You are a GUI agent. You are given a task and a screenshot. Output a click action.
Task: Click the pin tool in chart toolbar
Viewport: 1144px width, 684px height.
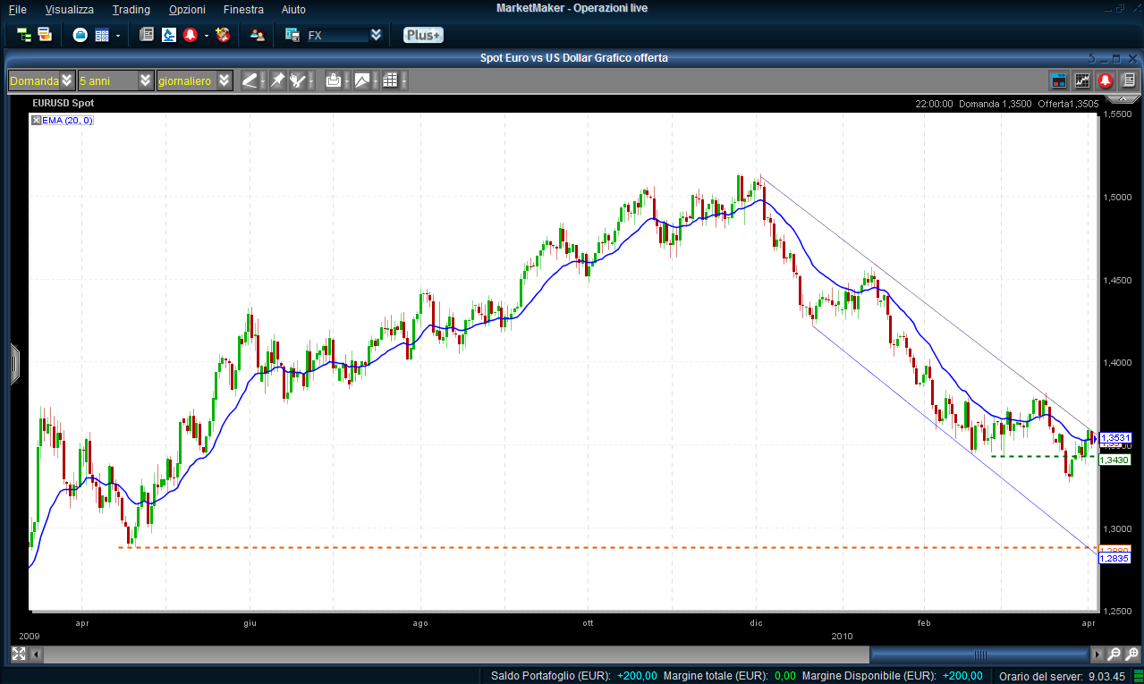[277, 80]
